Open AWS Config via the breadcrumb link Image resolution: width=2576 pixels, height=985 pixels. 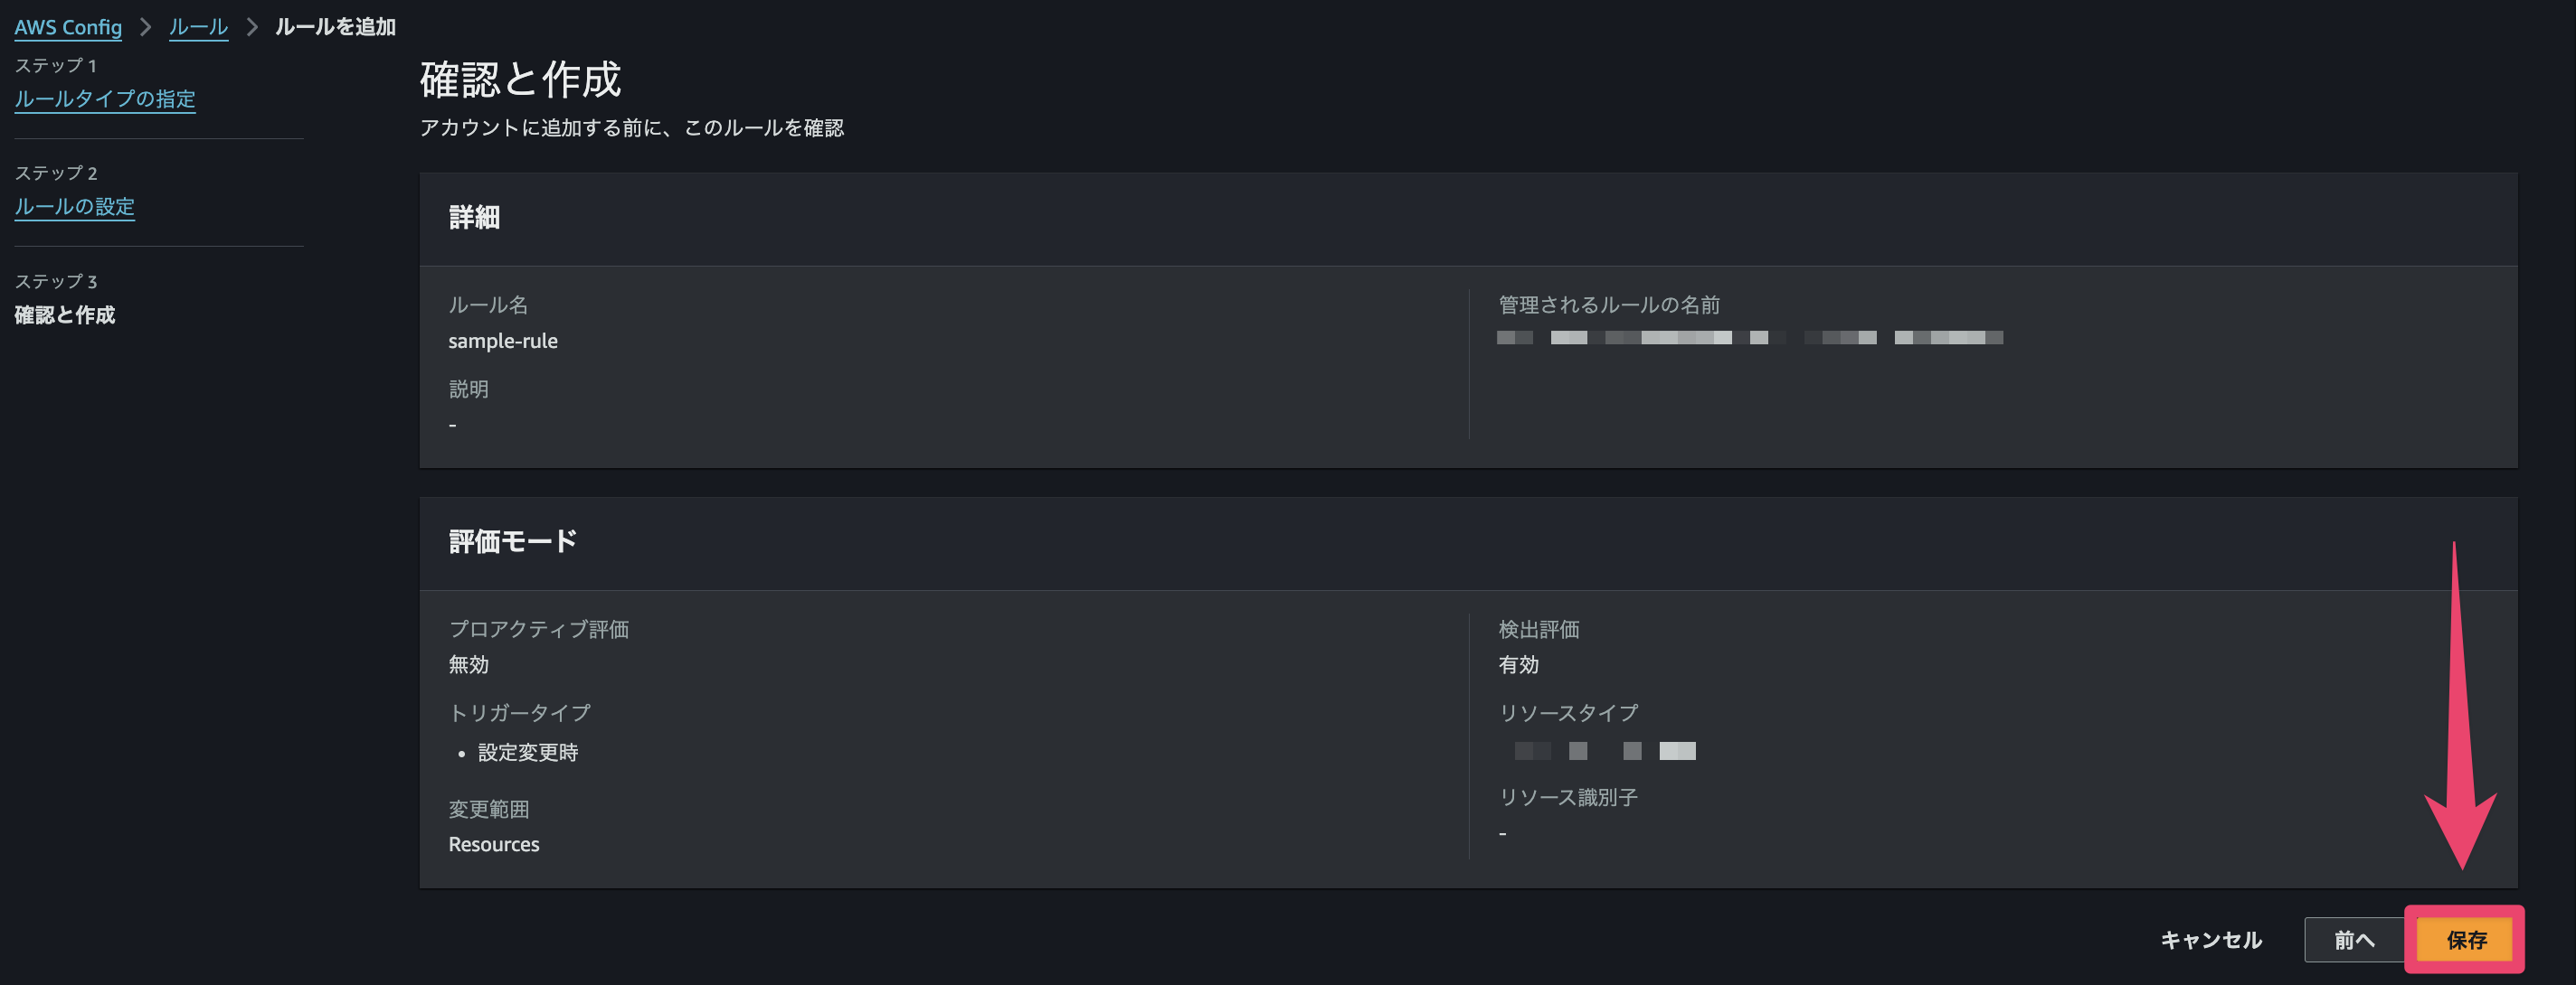67,27
